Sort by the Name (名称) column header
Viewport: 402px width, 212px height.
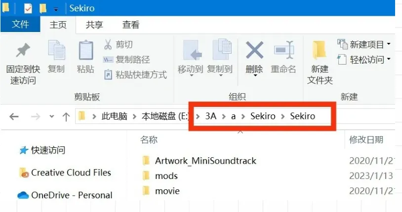[x=149, y=140]
